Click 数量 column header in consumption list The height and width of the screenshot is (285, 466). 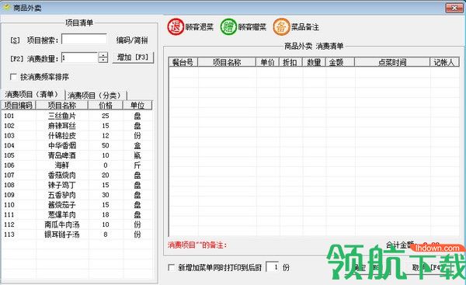[314, 62]
